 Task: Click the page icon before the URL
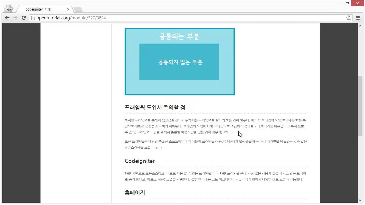point(33,18)
